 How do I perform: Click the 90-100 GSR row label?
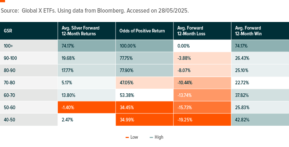point(11,58)
